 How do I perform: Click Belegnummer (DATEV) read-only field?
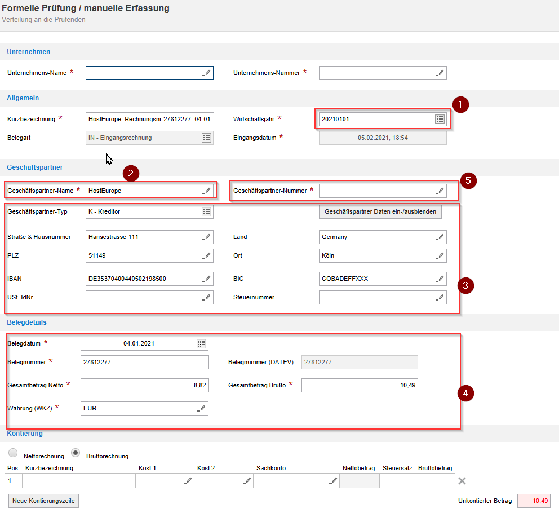pyautogui.click(x=360, y=362)
